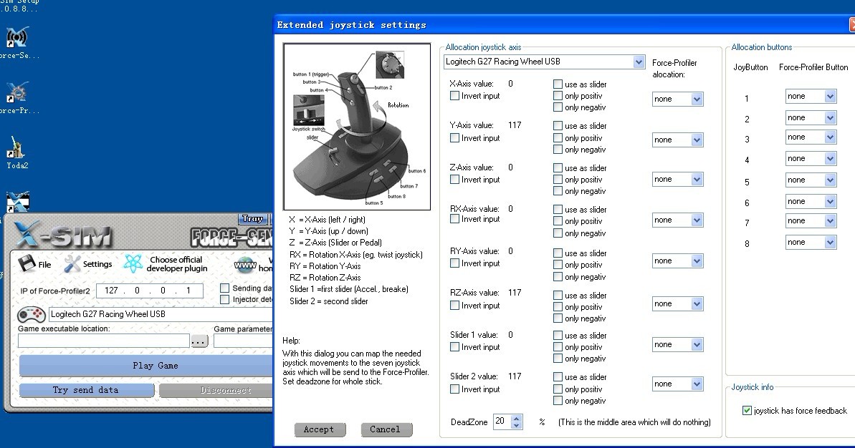Screen dimensions: 855x448
Task: Click the www globe homepage icon
Action: coord(245,265)
